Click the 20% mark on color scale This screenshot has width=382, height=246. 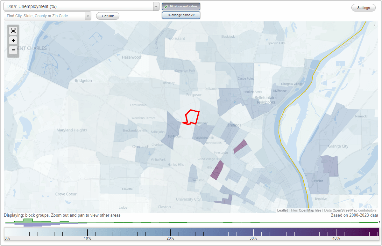(x=170, y=238)
